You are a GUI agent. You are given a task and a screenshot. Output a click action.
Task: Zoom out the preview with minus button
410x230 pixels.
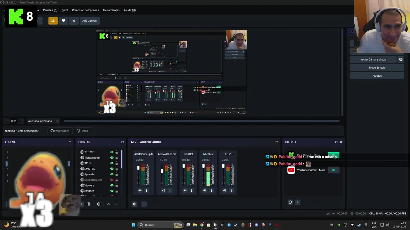tap(6, 121)
